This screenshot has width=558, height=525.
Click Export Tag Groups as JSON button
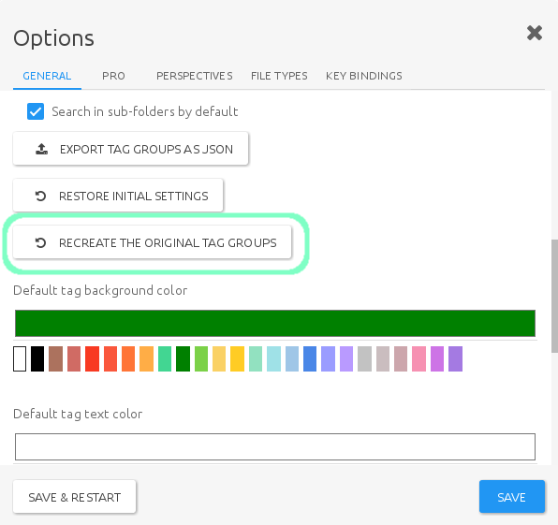pos(130,149)
